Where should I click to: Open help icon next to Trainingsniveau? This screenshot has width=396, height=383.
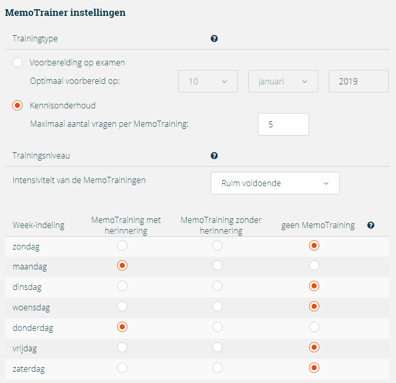point(214,156)
